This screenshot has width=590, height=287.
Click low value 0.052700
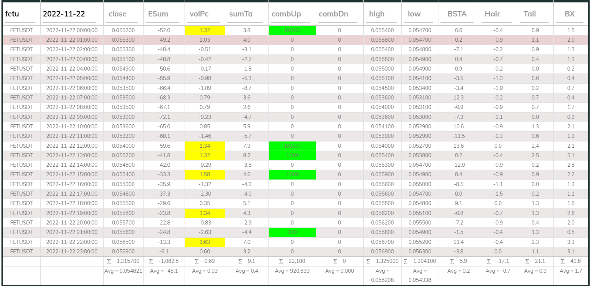coord(420,146)
